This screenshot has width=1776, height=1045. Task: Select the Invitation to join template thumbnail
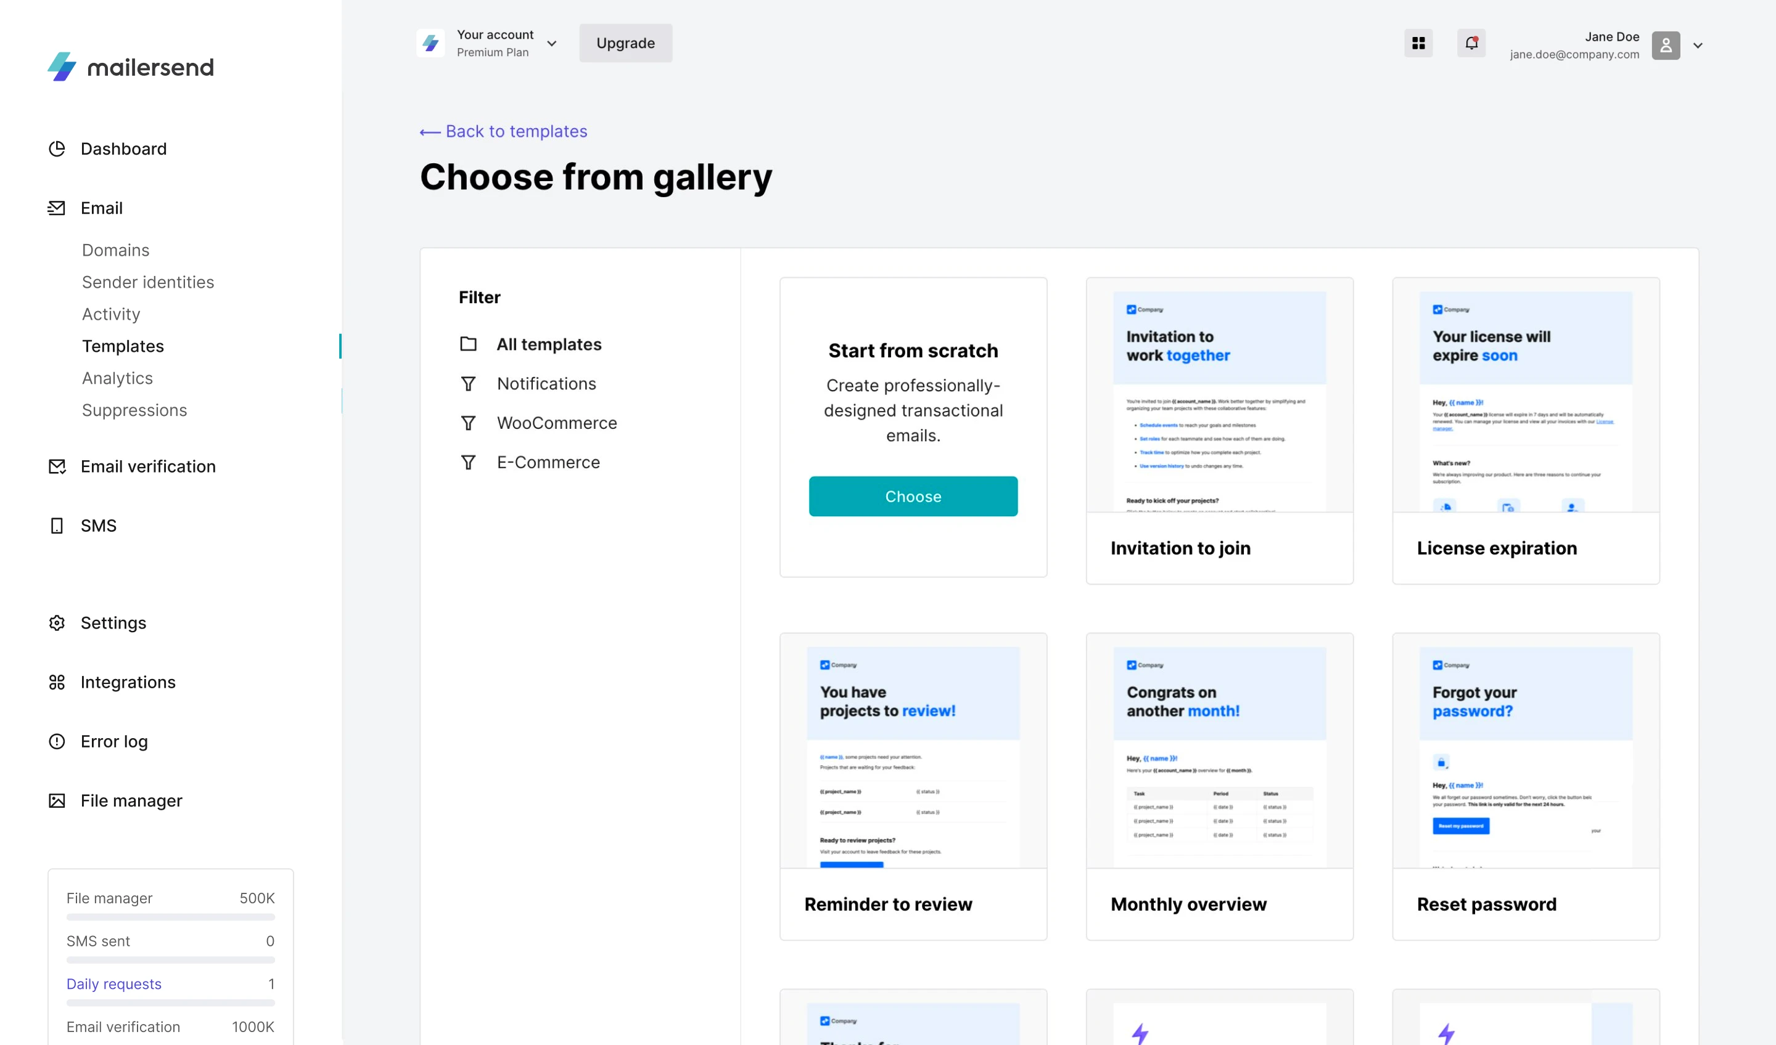pyautogui.click(x=1219, y=396)
